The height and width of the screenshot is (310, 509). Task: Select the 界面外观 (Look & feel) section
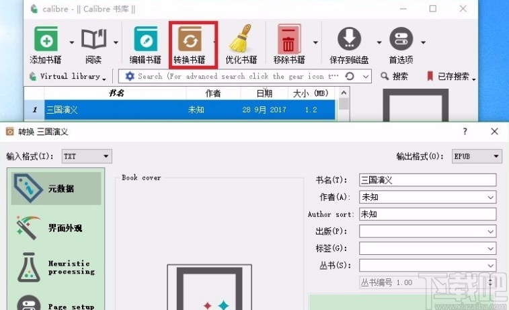[x=56, y=228]
